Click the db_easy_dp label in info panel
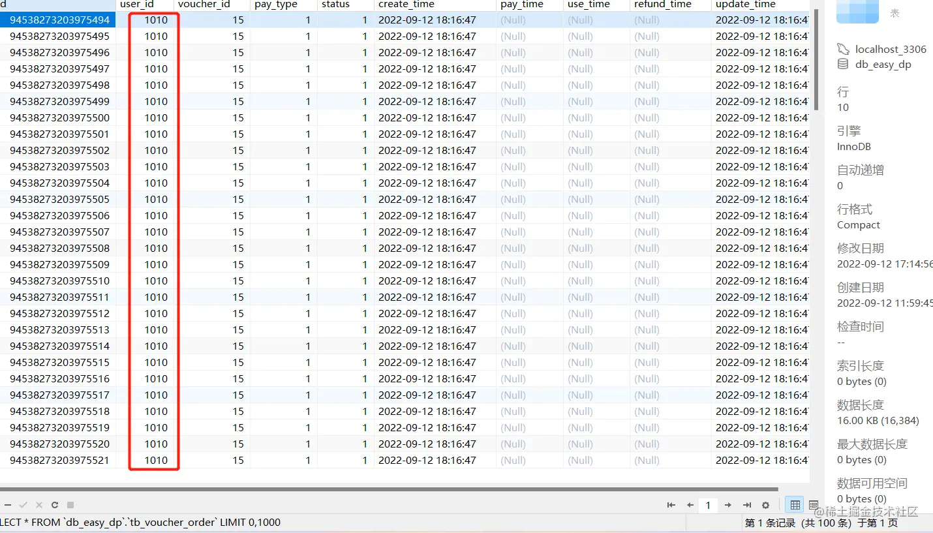The image size is (933, 533). click(883, 64)
